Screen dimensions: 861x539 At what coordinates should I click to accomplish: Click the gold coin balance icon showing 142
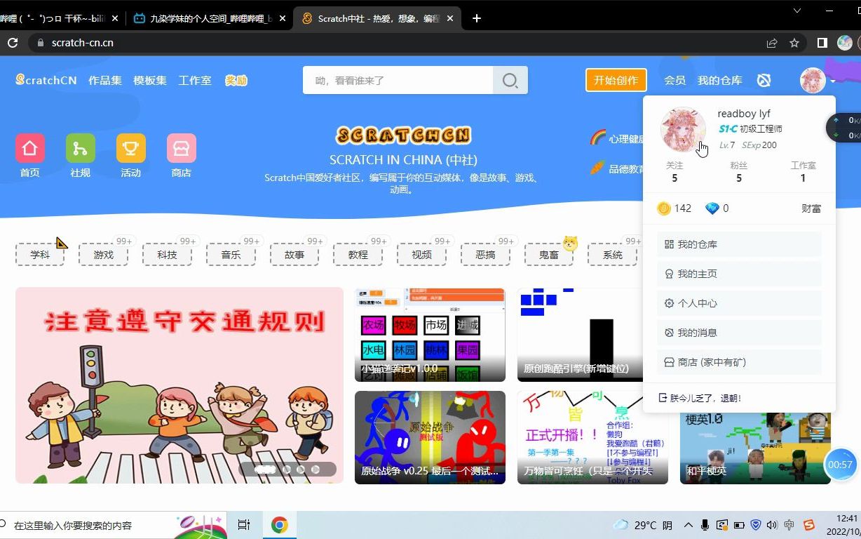[663, 208]
